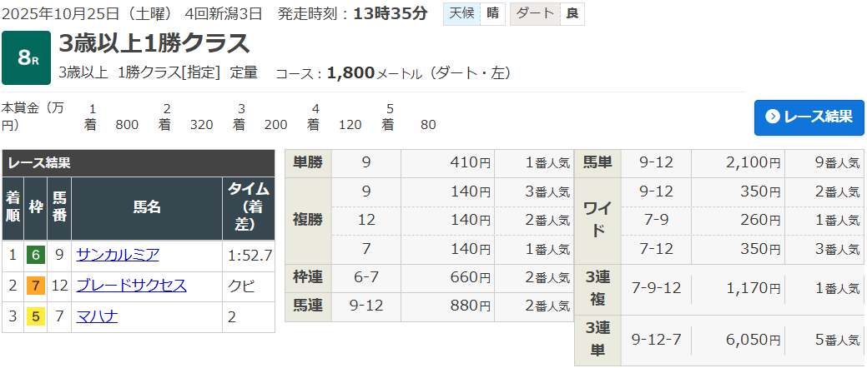Screen dimensions: 867x368
Task: Click the 複勝 payout label
Action: point(308,220)
